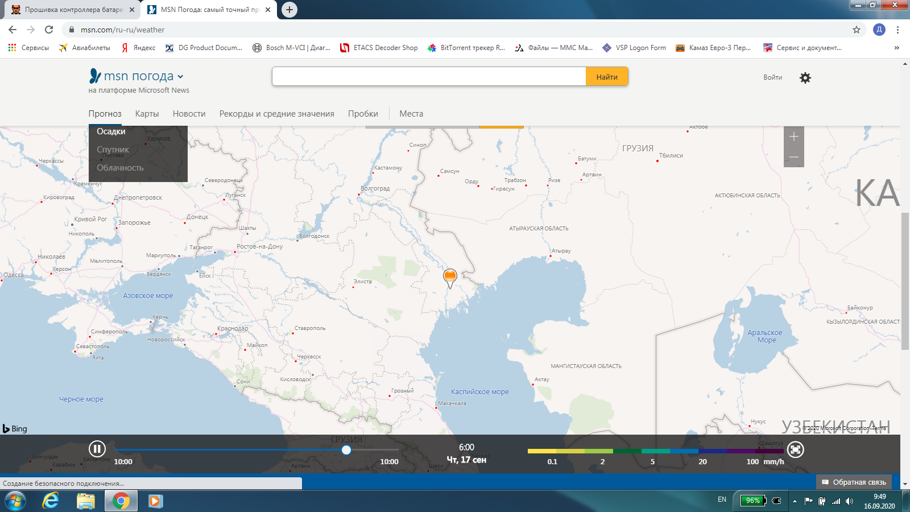Click the 96% battery indicator
Viewport: 910px width, 512px height.
click(753, 501)
